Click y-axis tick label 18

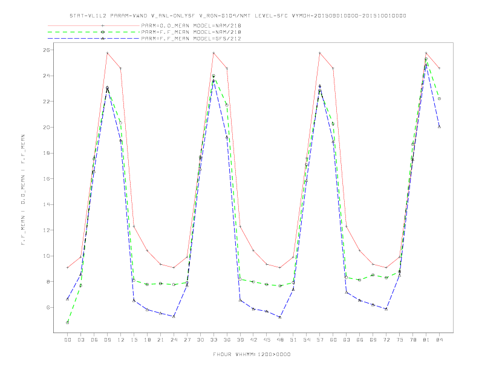point(47,153)
